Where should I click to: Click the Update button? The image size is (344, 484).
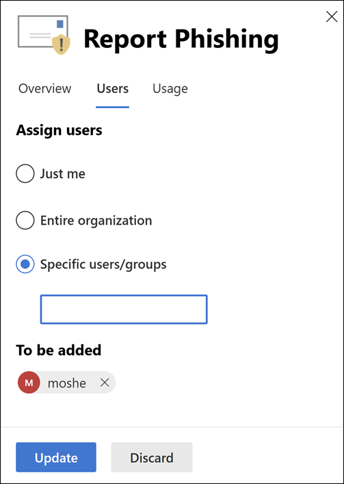tap(56, 457)
